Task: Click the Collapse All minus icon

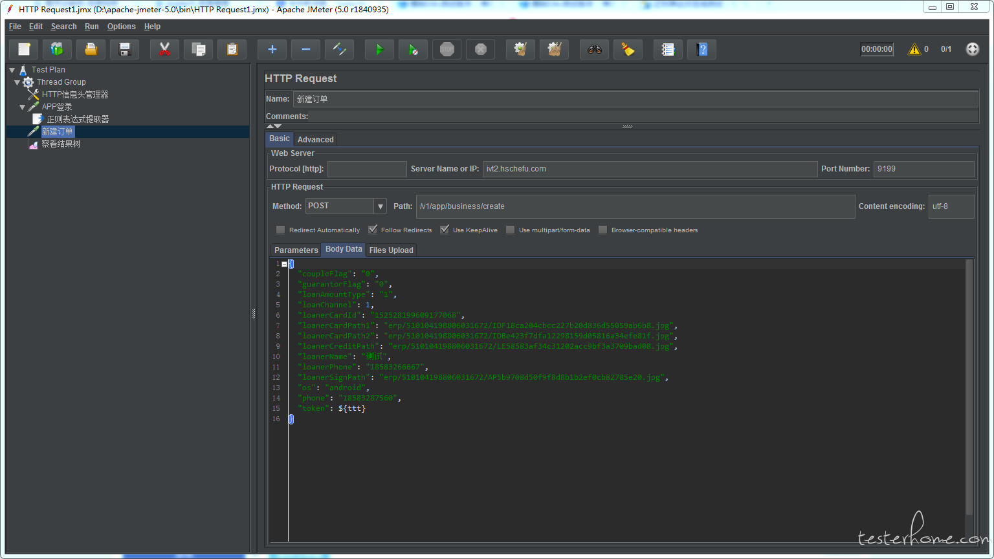Action: [305, 49]
